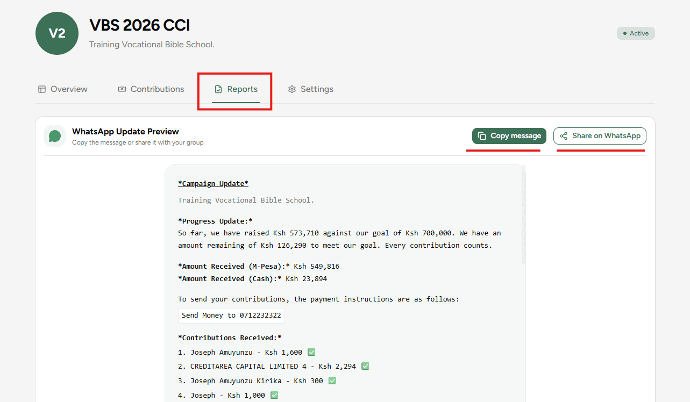Screen dimensions: 690x402
Task: Click the message preview scrollbar
Action: (524, 215)
